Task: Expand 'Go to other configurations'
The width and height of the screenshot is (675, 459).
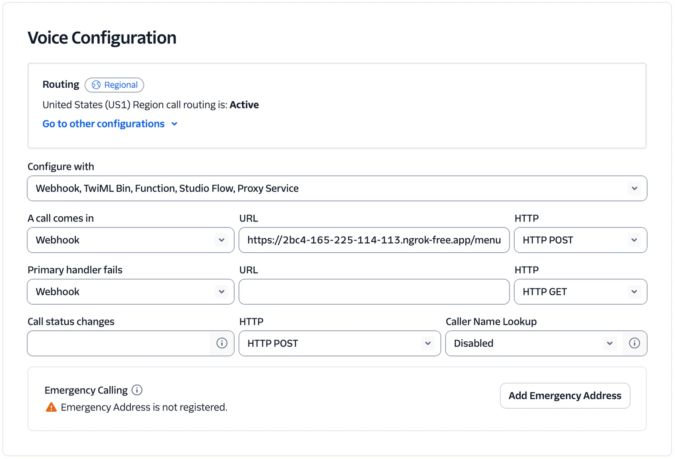Action: [175, 124]
